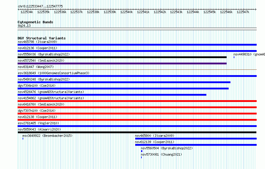Click nsv831447 (Wong2007) label
This screenshot has height=169, width=265.
click(36, 67)
